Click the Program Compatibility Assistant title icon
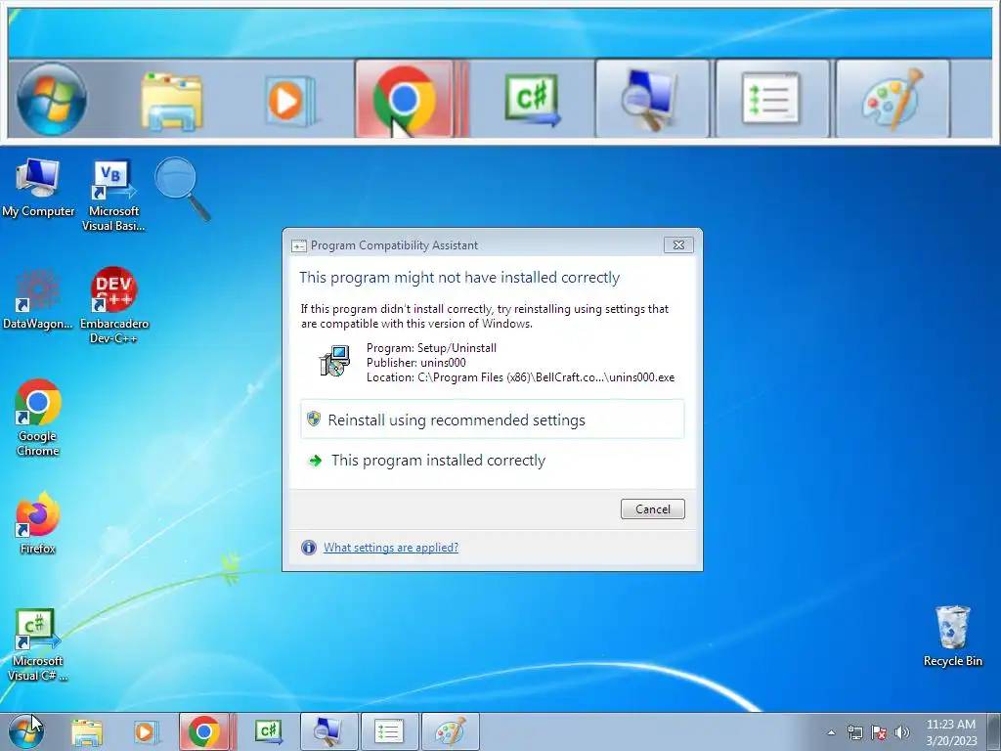The image size is (1001, 751). click(x=299, y=245)
